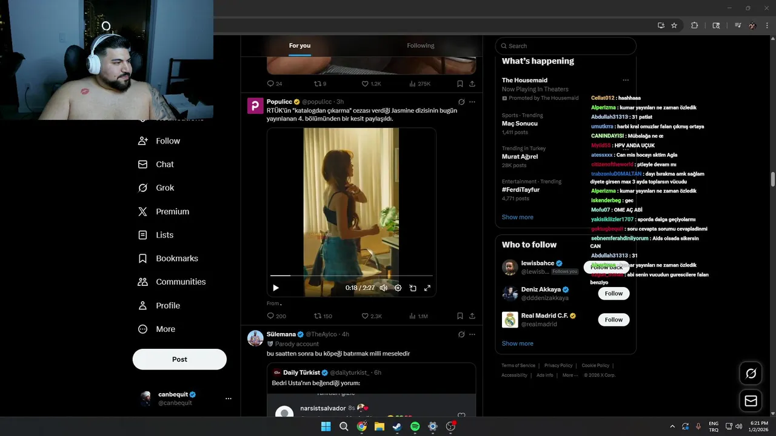Toggle picture-in-picture for the video

[x=413, y=288]
